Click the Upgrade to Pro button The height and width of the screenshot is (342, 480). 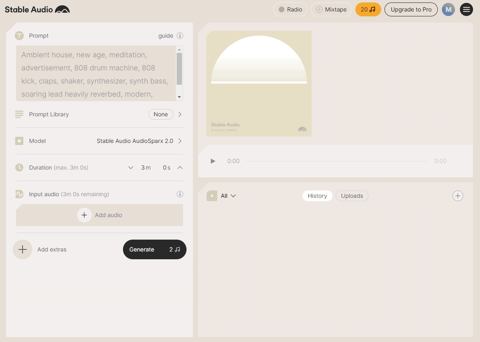point(411,9)
